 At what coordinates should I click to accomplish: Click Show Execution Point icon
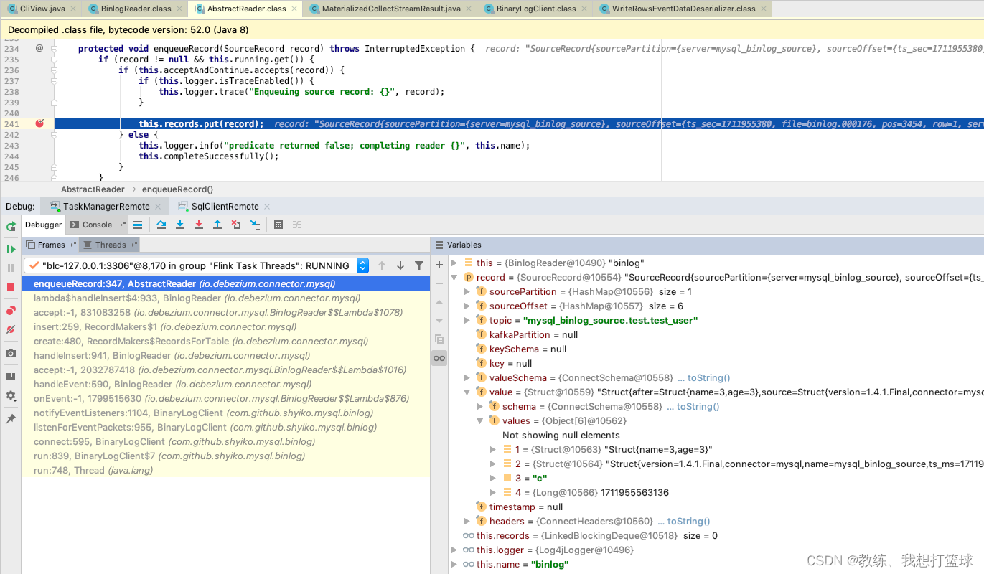(x=138, y=225)
